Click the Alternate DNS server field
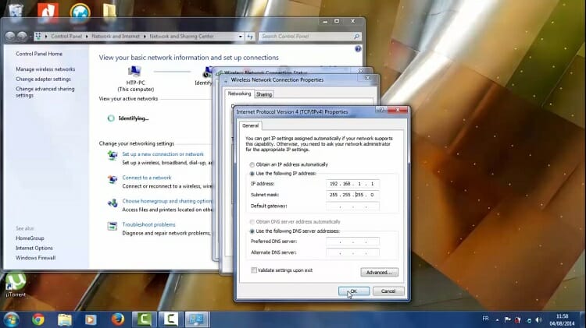 [352, 252]
